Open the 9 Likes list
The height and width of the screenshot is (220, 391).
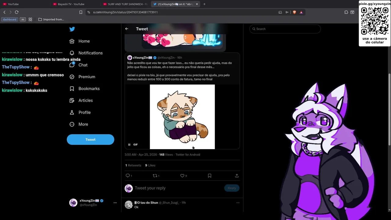pos(150,165)
